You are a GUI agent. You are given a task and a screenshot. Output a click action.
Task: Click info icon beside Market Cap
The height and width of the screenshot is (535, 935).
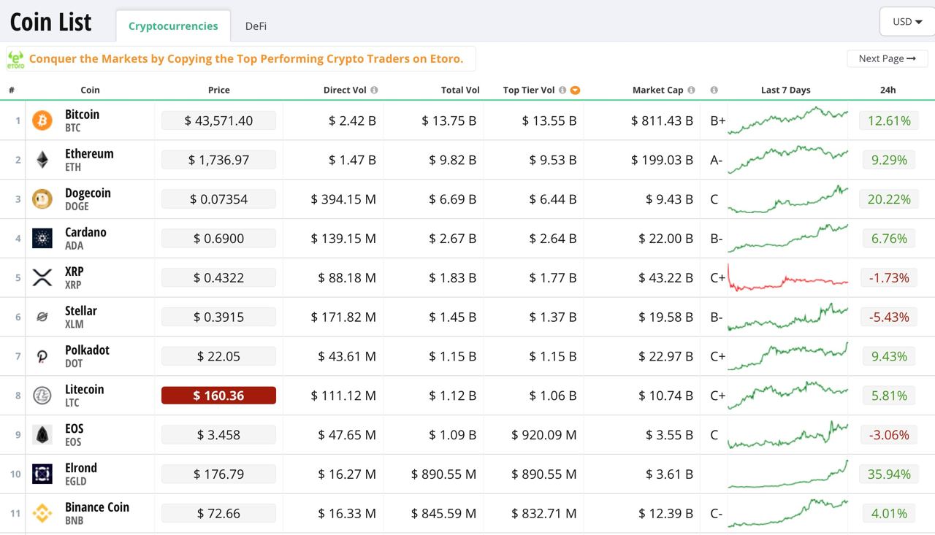pos(691,91)
